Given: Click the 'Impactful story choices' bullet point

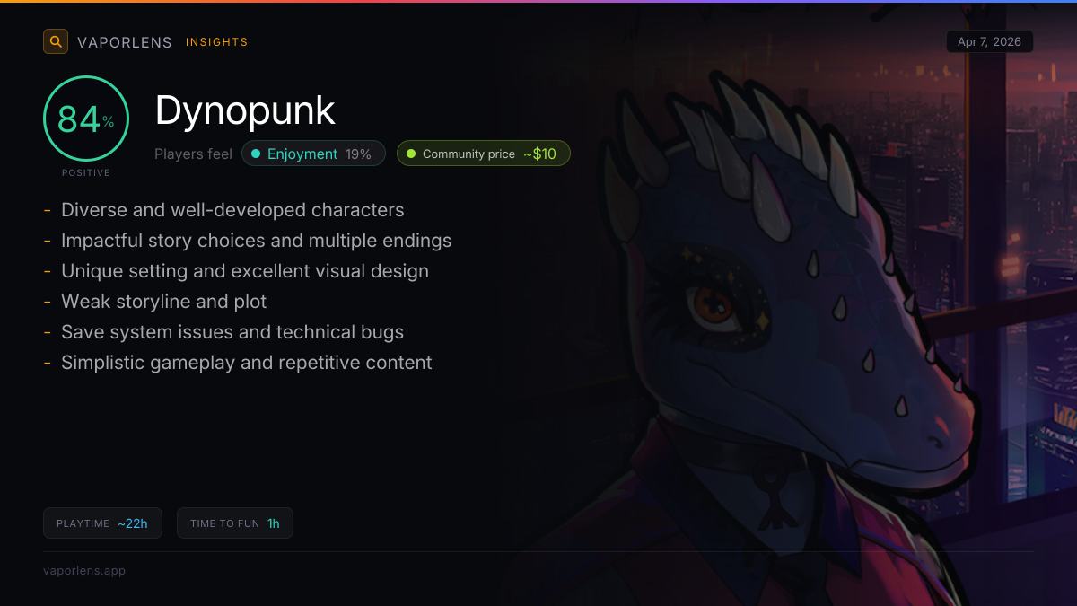Looking at the screenshot, I should pyautogui.click(x=256, y=241).
